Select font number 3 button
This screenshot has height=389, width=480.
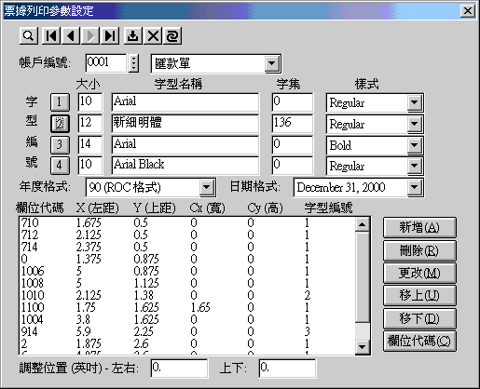[x=60, y=144]
